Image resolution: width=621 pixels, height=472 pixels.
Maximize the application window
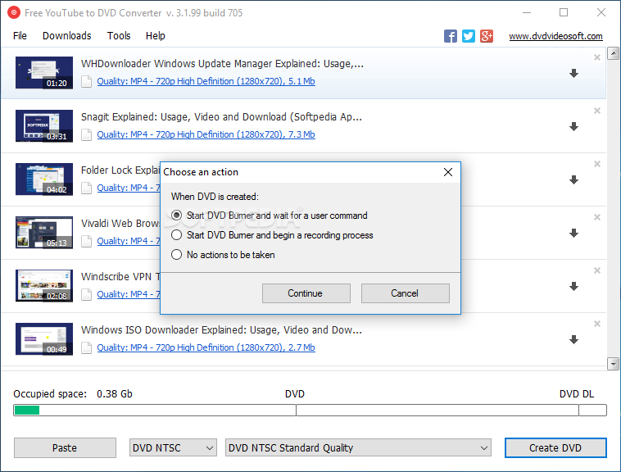(x=564, y=12)
